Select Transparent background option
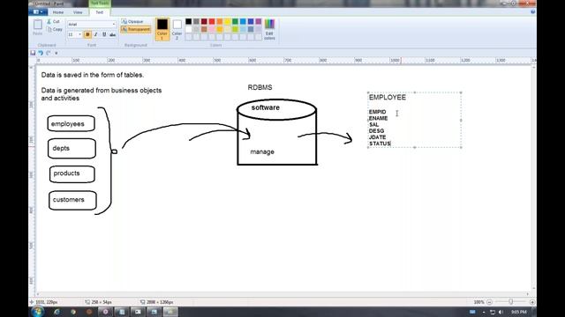This screenshot has height=317, width=565. pos(135,29)
